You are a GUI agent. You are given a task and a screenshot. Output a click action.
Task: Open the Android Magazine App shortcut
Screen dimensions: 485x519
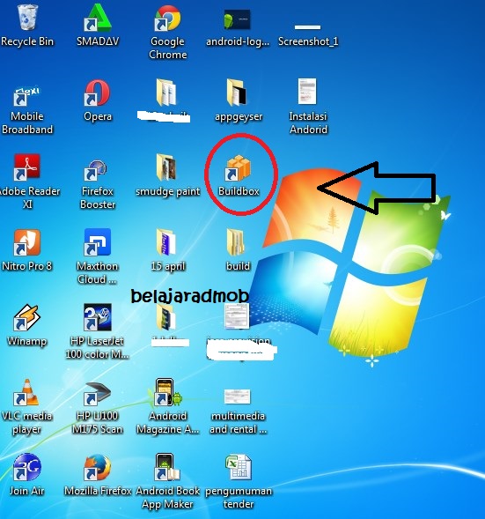167,392
